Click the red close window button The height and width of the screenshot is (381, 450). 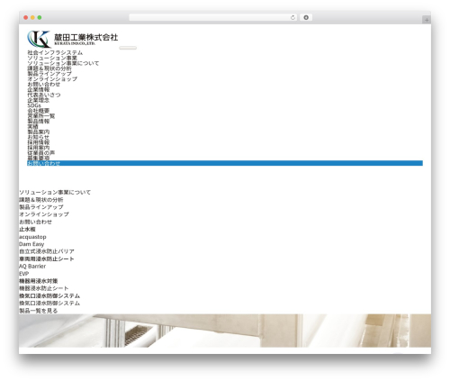click(26, 17)
